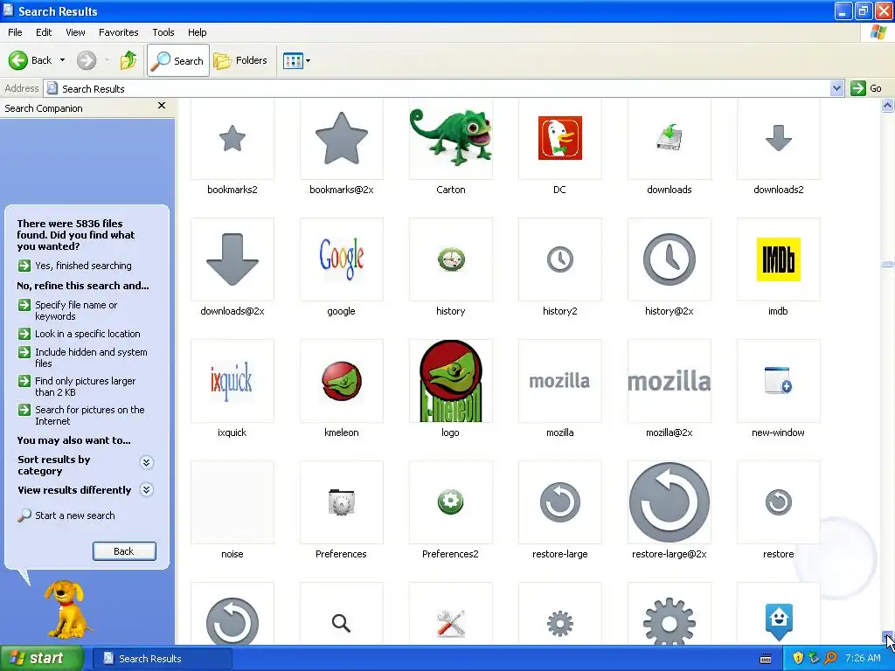895x671 pixels.
Task: Select the mozilla@2x wordmark file
Action: click(x=670, y=381)
